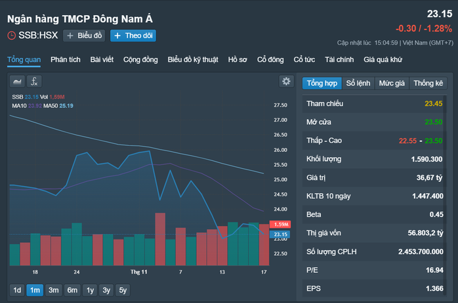This screenshot has width=458, height=303.
Task: Click the P/E 16.94 row
Action: (374, 270)
